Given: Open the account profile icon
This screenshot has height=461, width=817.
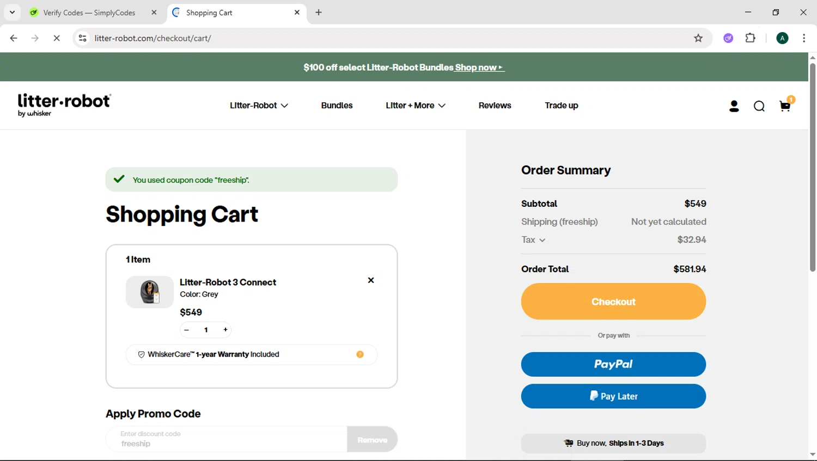Looking at the screenshot, I should (x=734, y=106).
